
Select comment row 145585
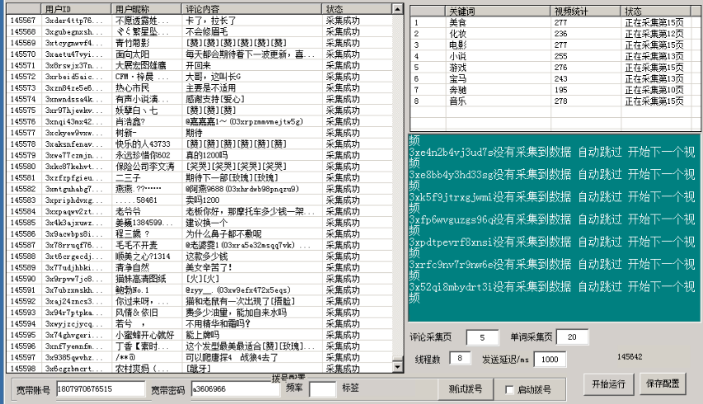[x=199, y=223]
